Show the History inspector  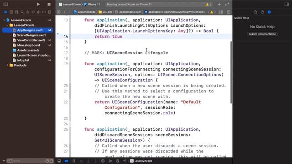coord(262,12)
